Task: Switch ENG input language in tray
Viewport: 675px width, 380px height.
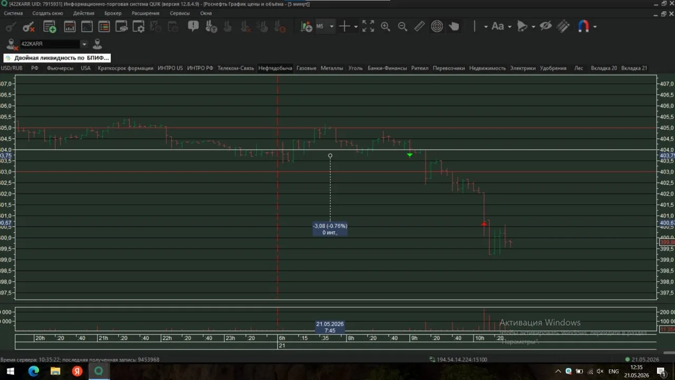Action: click(x=613, y=372)
